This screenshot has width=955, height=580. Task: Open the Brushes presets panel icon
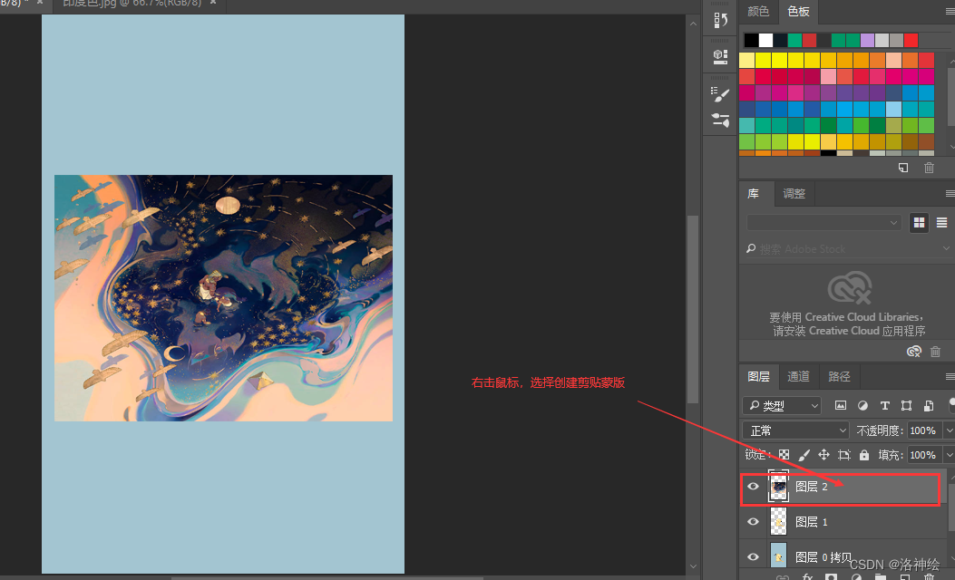tap(720, 120)
